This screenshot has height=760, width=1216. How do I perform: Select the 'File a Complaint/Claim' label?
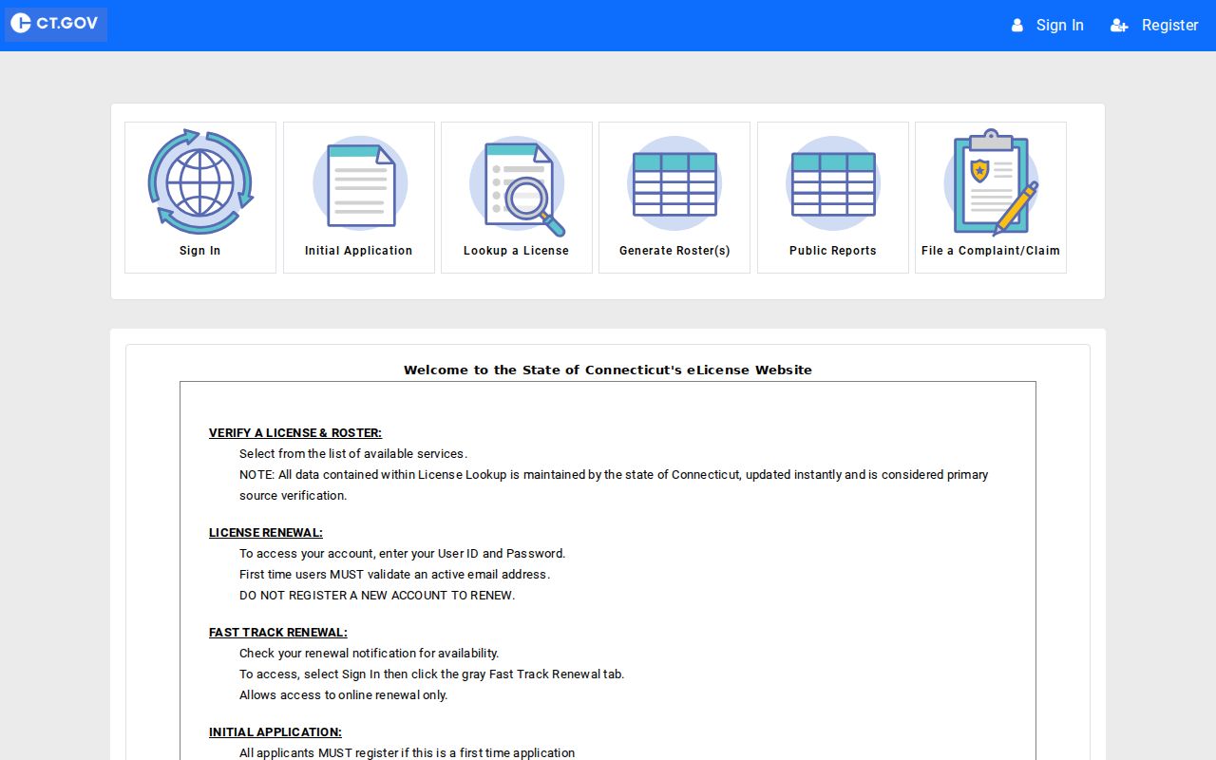tap(991, 251)
